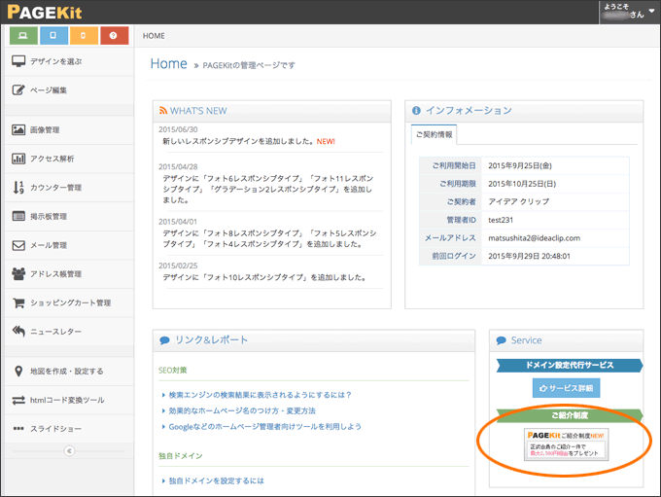This screenshot has height=497, width=661.
Task: Click the info icon beside インフォメーション
Action: click(416, 111)
